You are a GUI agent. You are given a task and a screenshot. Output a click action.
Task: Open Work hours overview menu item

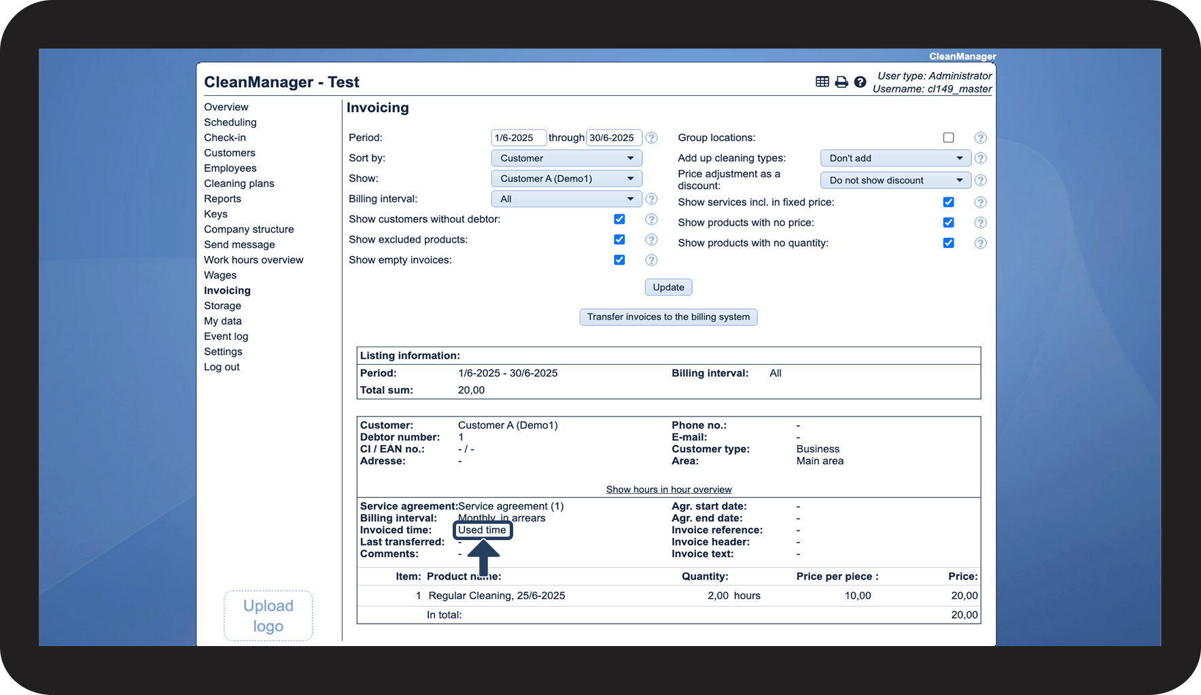pyautogui.click(x=254, y=260)
